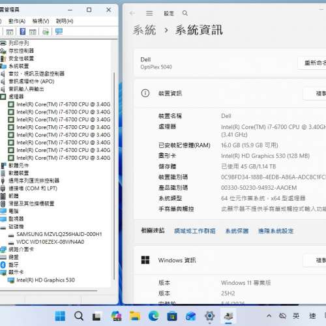Open the 動作(A) menu
Image resolution: width=326 pixels, height=326 pixels.
(17, 21)
